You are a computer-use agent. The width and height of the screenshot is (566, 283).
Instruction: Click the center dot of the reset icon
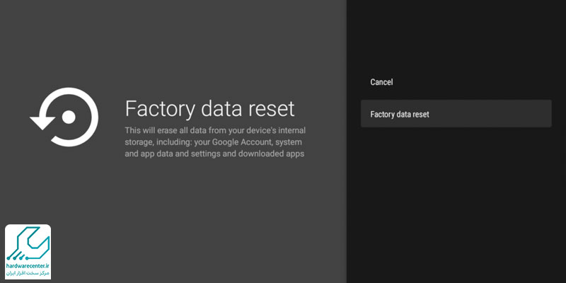tap(68, 117)
